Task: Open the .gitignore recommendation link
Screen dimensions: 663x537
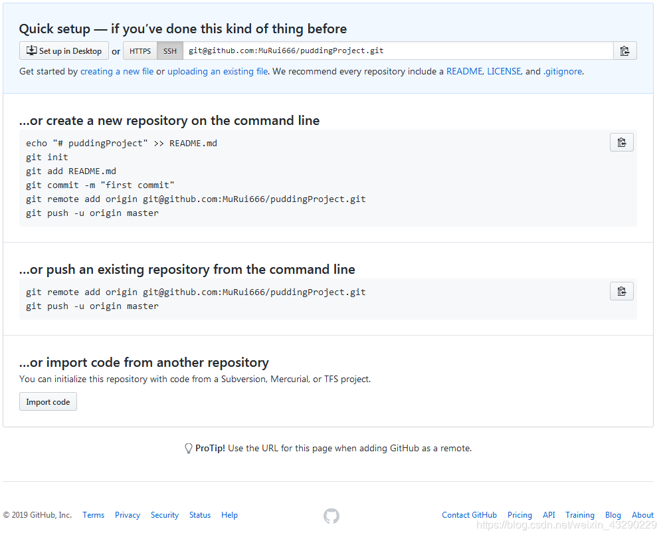Action: click(x=563, y=72)
